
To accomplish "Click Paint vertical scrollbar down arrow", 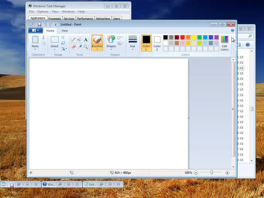I will pyautogui.click(x=233, y=167).
